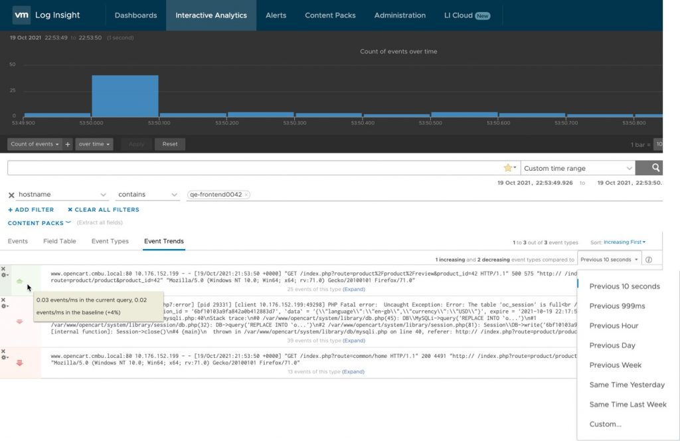Open the Previous 10 seconds comparison dropdown

[609, 260]
